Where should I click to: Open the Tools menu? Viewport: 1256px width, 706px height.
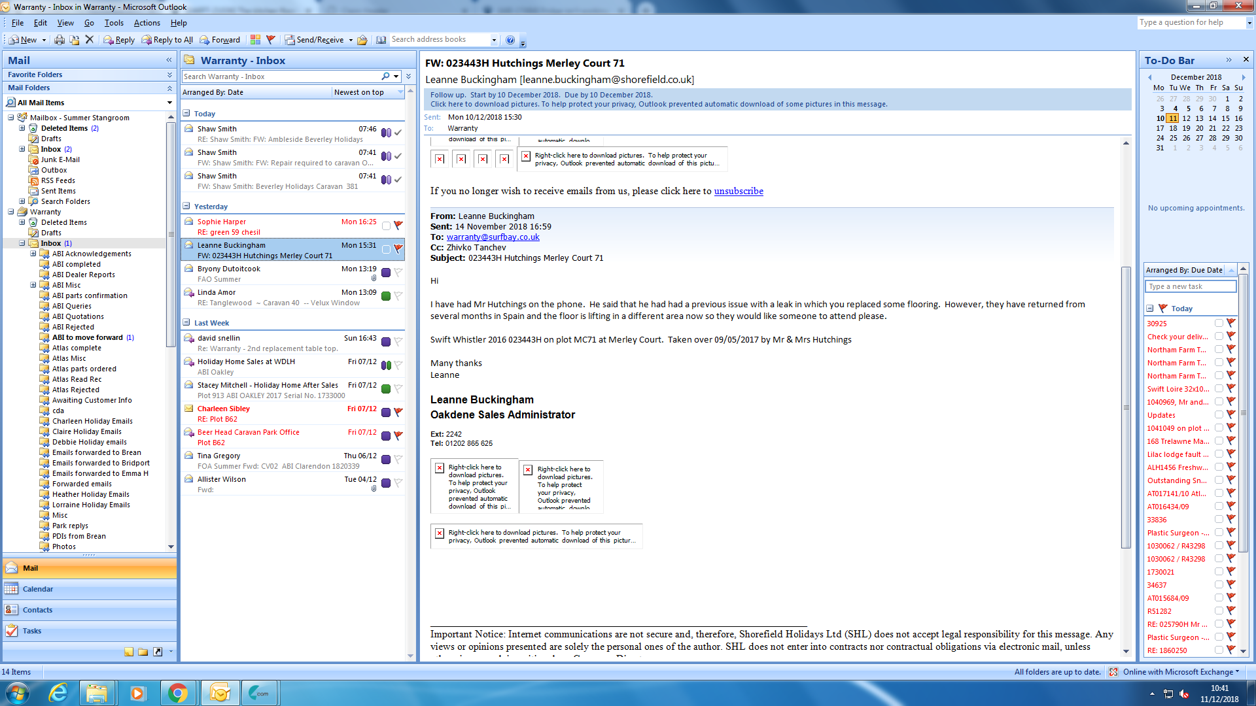coord(114,23)
